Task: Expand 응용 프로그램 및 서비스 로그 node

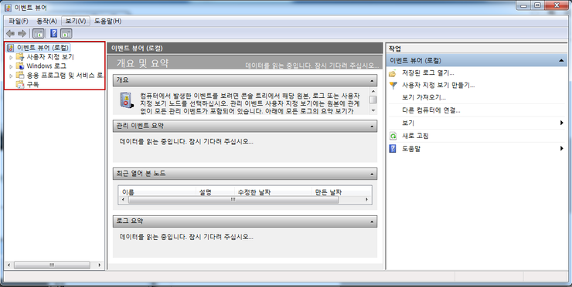Action: [11, 76]
